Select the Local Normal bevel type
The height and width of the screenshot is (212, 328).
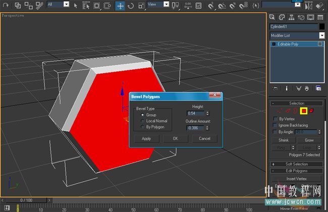coord(143,121)
